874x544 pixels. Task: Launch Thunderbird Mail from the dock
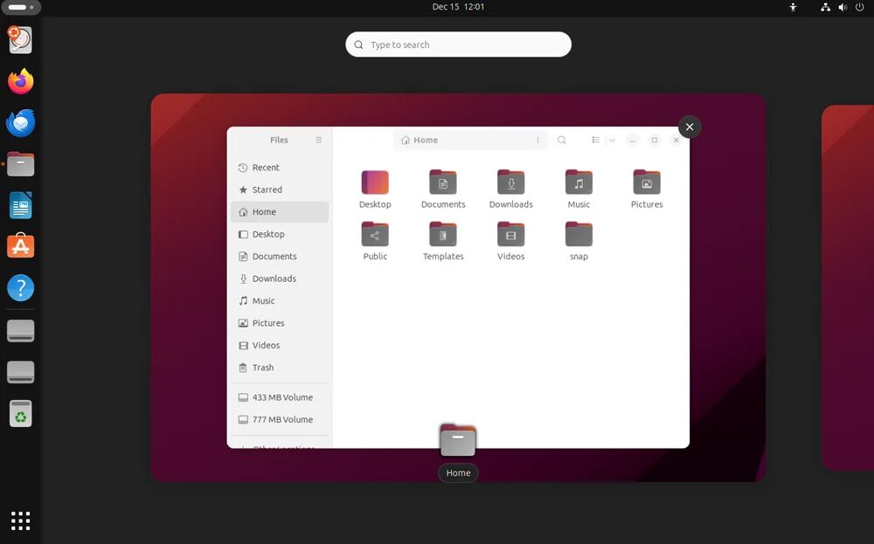point(21,123)
